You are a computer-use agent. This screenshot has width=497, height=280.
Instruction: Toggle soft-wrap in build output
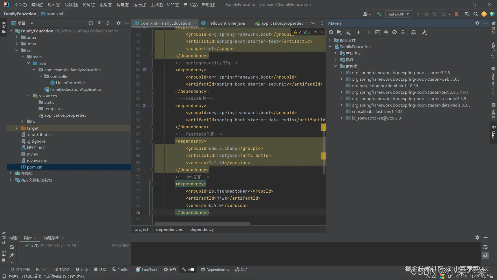coord(485,247)
